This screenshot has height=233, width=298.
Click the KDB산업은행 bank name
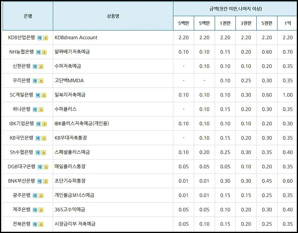(x=21, y=37)
